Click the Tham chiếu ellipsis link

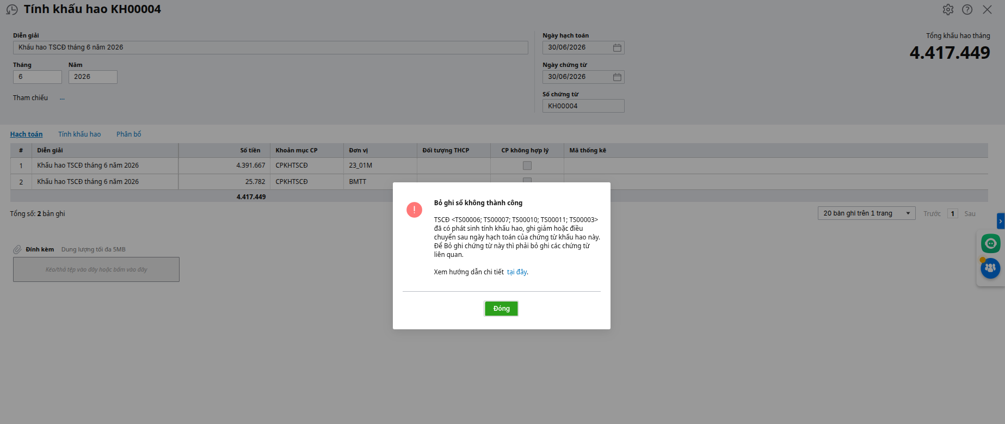[x=62, y=99]
